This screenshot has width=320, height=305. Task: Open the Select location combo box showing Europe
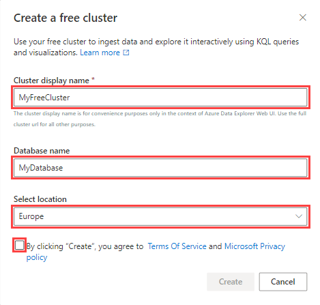160,216
